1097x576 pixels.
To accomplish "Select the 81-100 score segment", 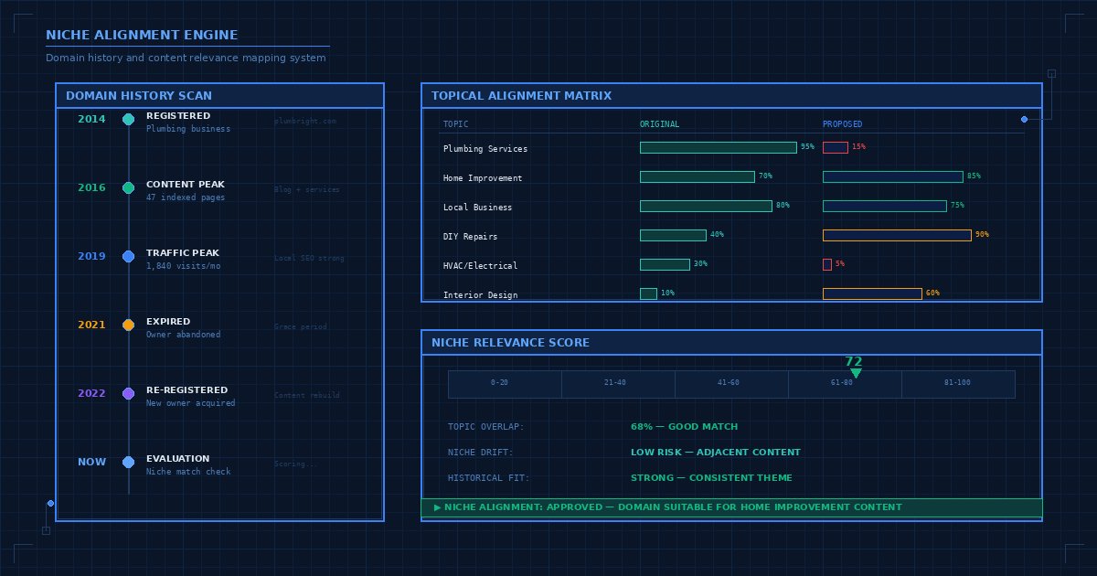I will tap(958, 384).
